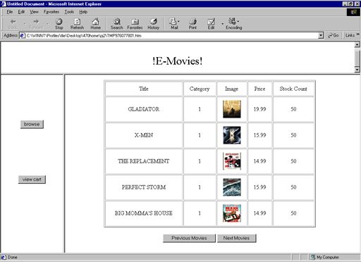Click the Gladiator movie cover thumbnail
The width and height of the screenshot is (361, 262).
pyautogui.click(x=232, y=109)
